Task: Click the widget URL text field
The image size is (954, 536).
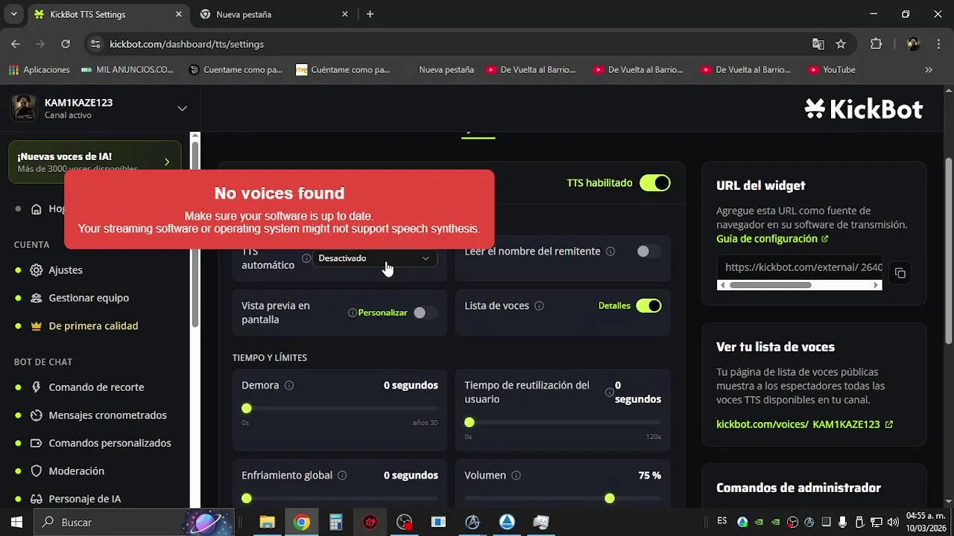Action: pyautogui.click(x=800, y=267)
